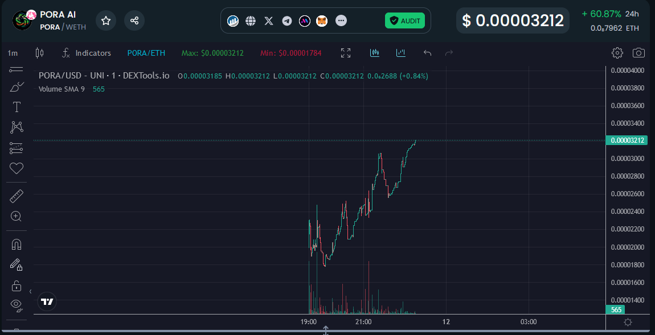The width and height of the screenshot is (655, 335).
Task: Click the 12 date label on time axis
Action: click(446, 322)
